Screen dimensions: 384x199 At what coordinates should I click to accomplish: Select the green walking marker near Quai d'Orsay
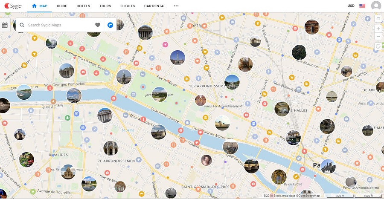click(x=67, y=118)
